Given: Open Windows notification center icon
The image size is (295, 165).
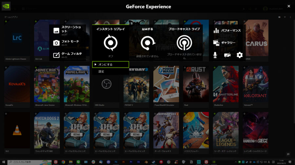Looking at the screenshot, I should point(290,162).
